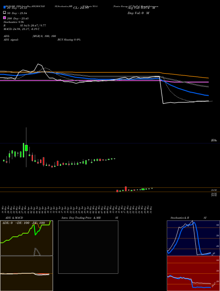Click the 'CL: 24.99' closing price label
The image size is (220, 291).
point(81,8)
